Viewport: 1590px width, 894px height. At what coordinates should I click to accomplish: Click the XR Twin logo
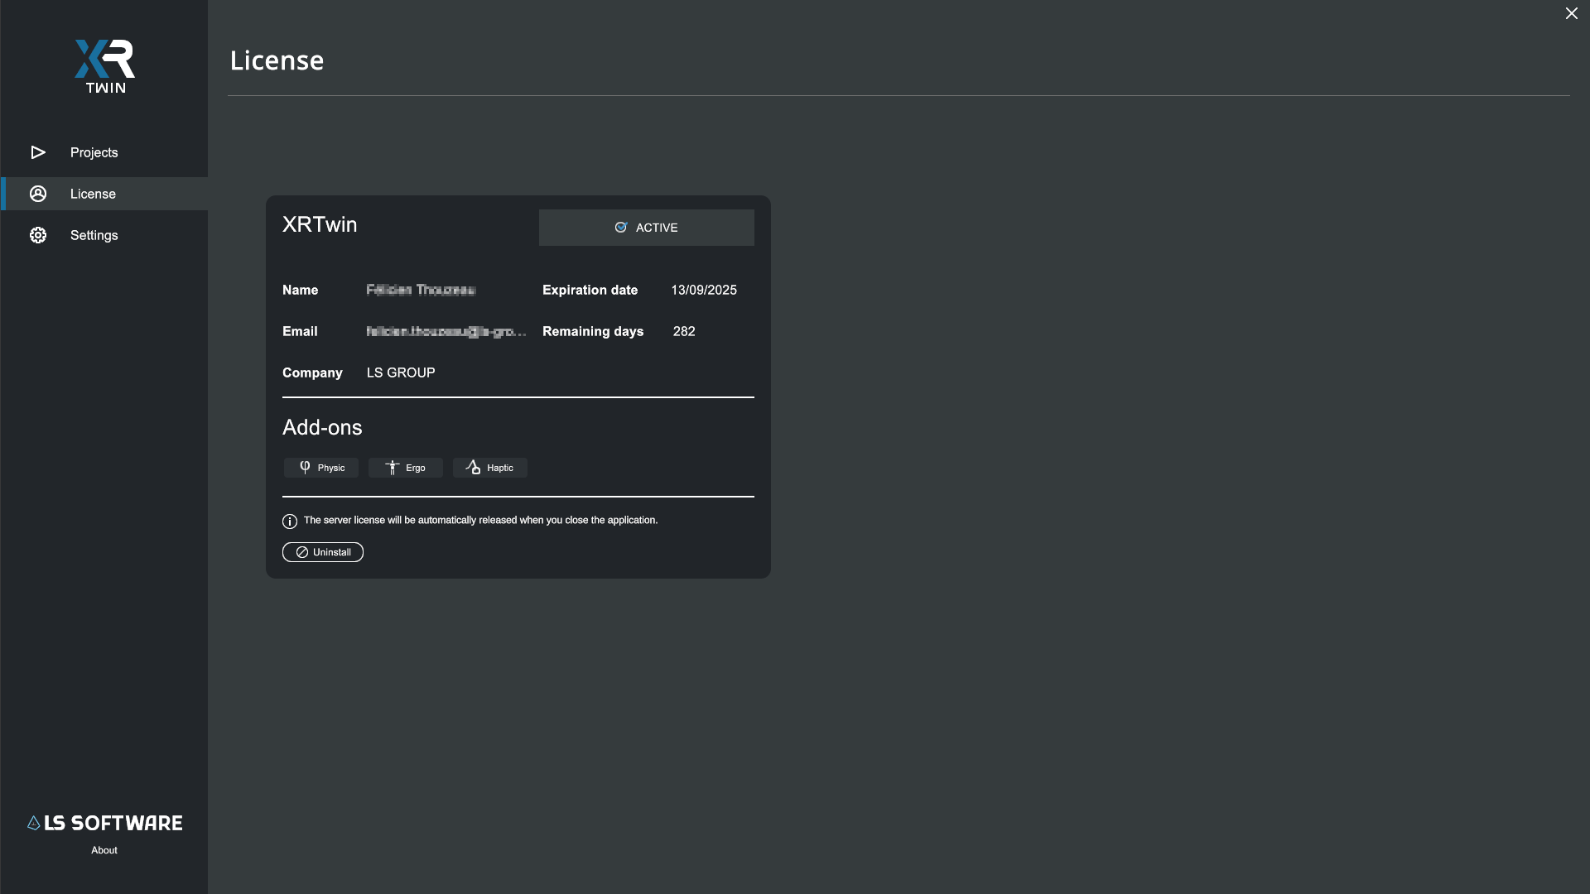click(105, 66)
